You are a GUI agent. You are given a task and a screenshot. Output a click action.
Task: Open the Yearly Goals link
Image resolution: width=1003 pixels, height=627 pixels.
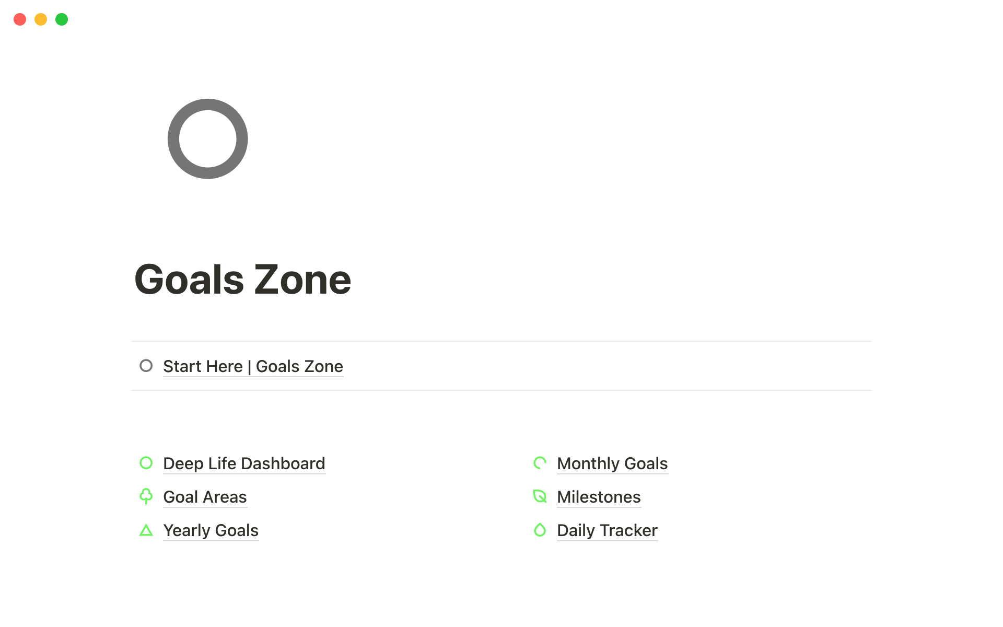211,530
